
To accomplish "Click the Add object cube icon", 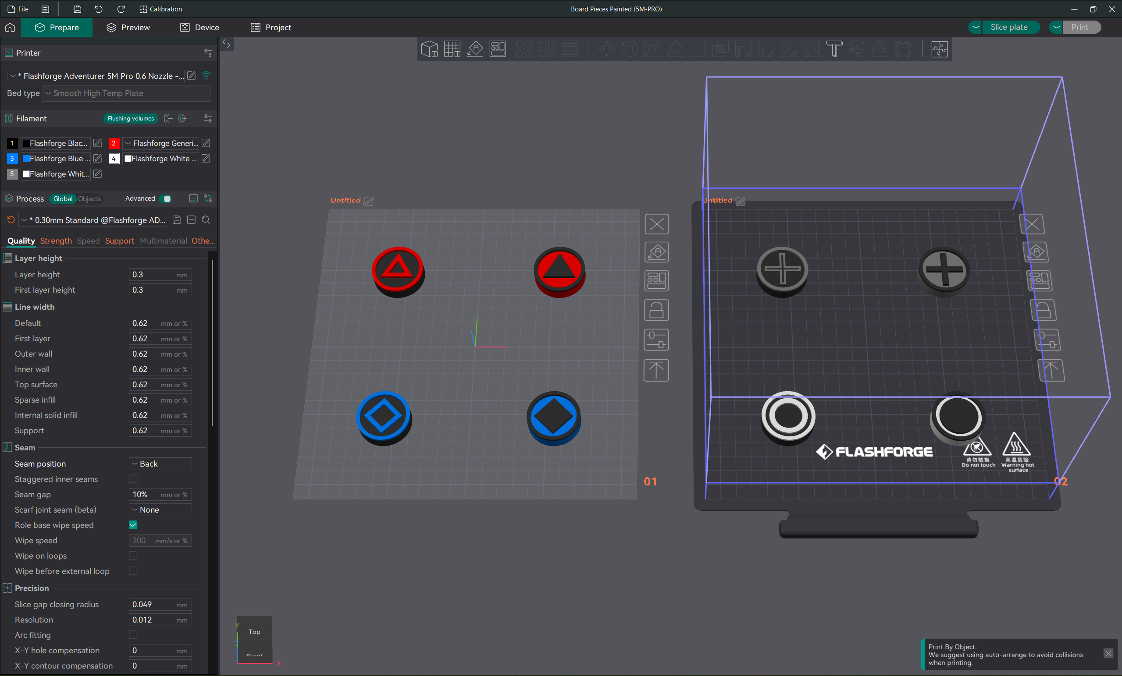I will point(429,49).
